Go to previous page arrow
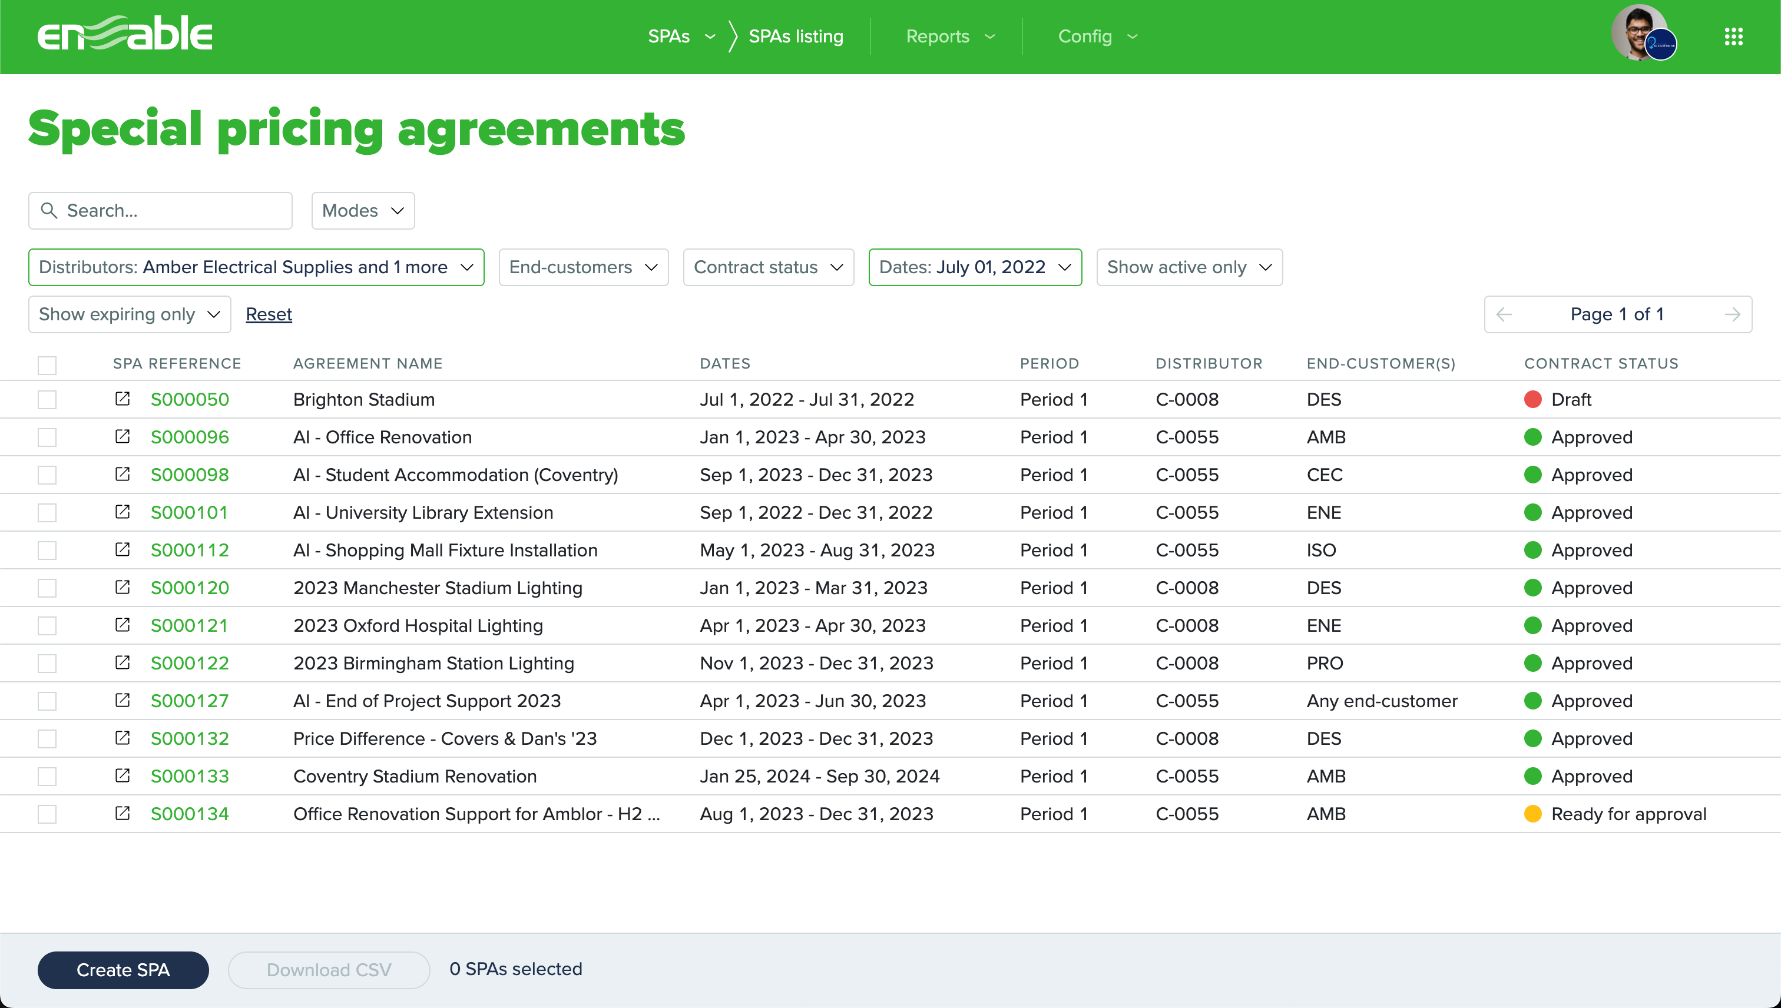The image size is (1781, 1008). pyautogui.click(x=1504, y=314)
